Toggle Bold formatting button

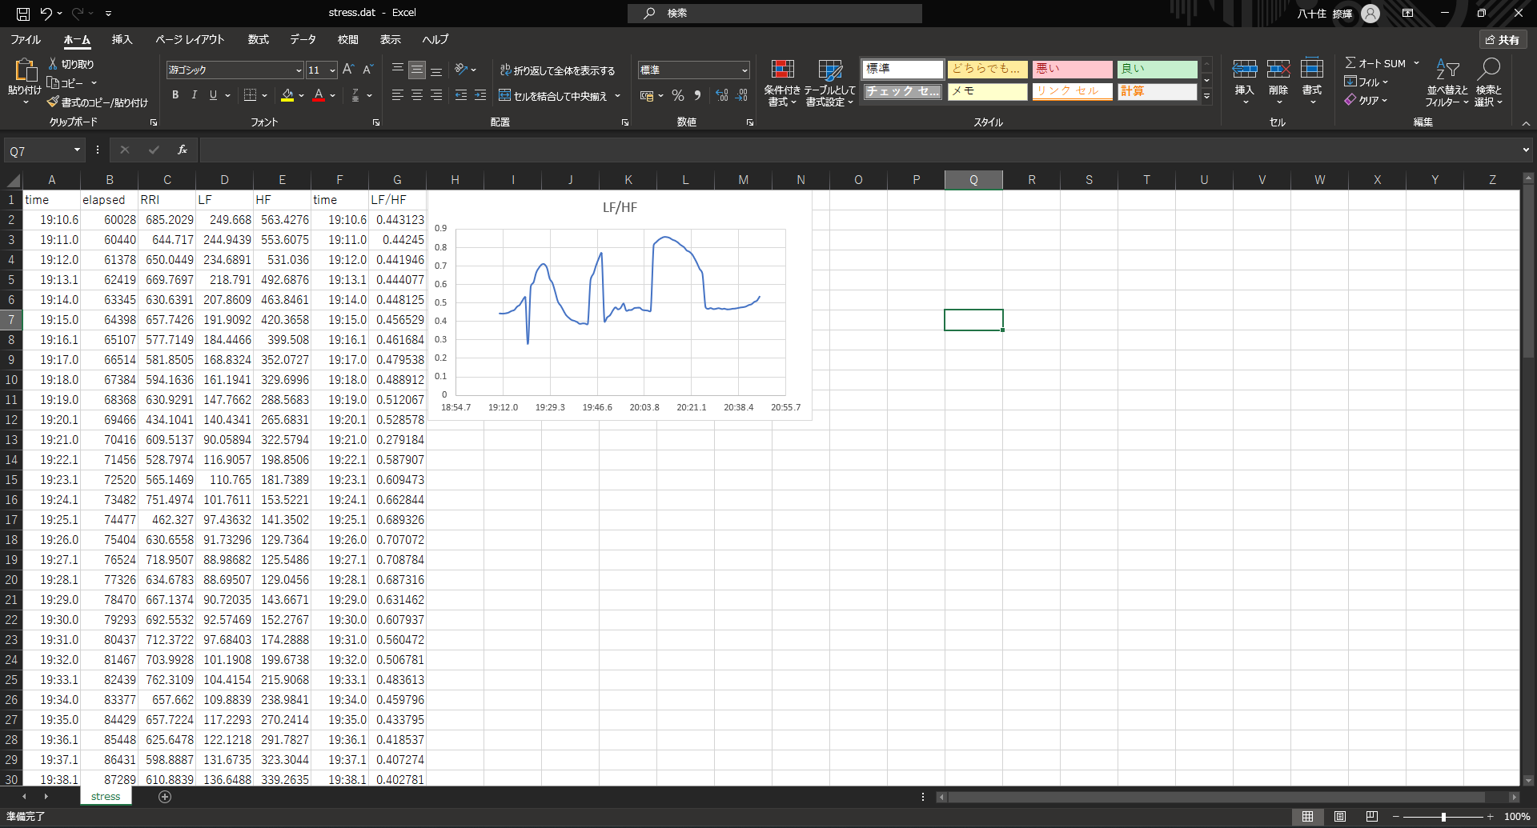coord(175,95)
